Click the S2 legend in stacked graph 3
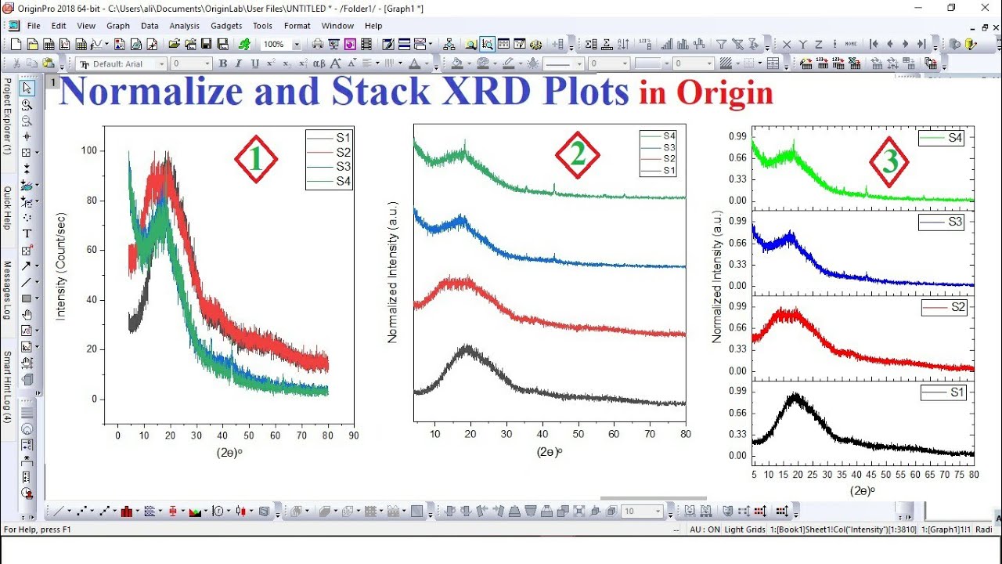The height and width of the screenshot is (564, 1002). pos(945,307)
